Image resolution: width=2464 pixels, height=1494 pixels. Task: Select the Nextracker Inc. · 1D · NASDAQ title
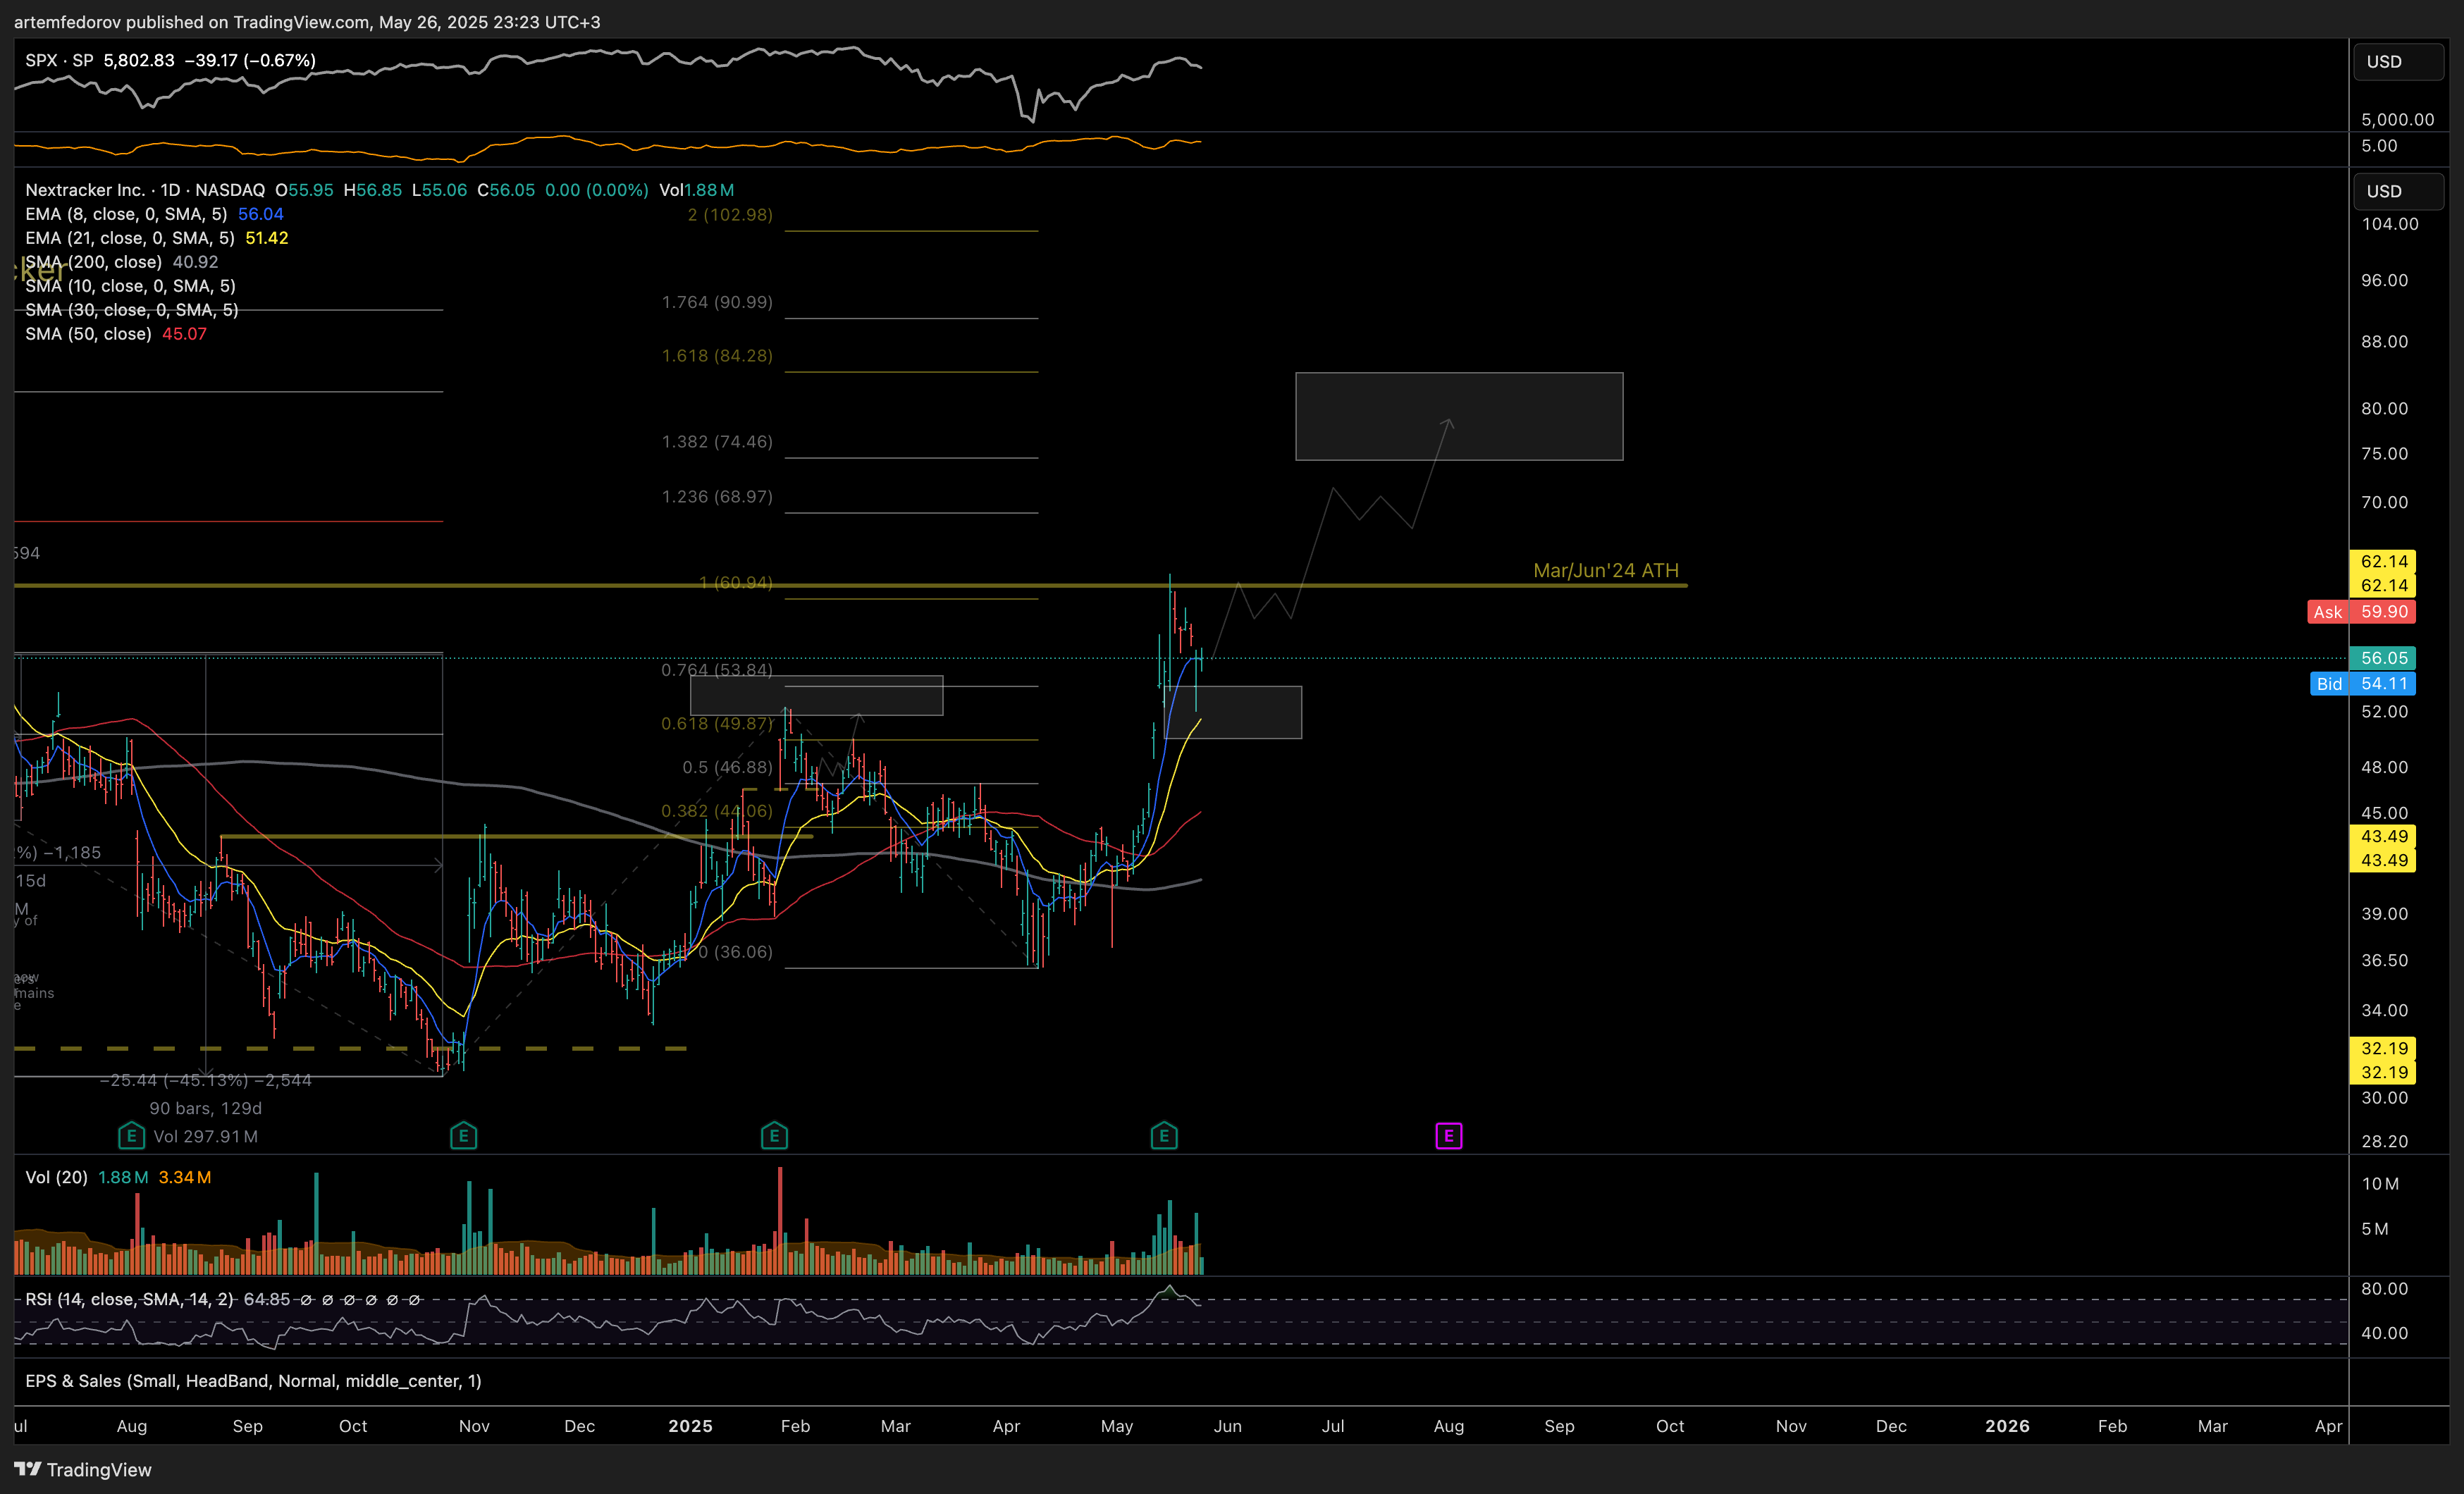coord(145,190)
